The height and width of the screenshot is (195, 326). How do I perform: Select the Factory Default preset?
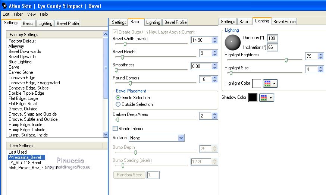click(x=22, y=41)
